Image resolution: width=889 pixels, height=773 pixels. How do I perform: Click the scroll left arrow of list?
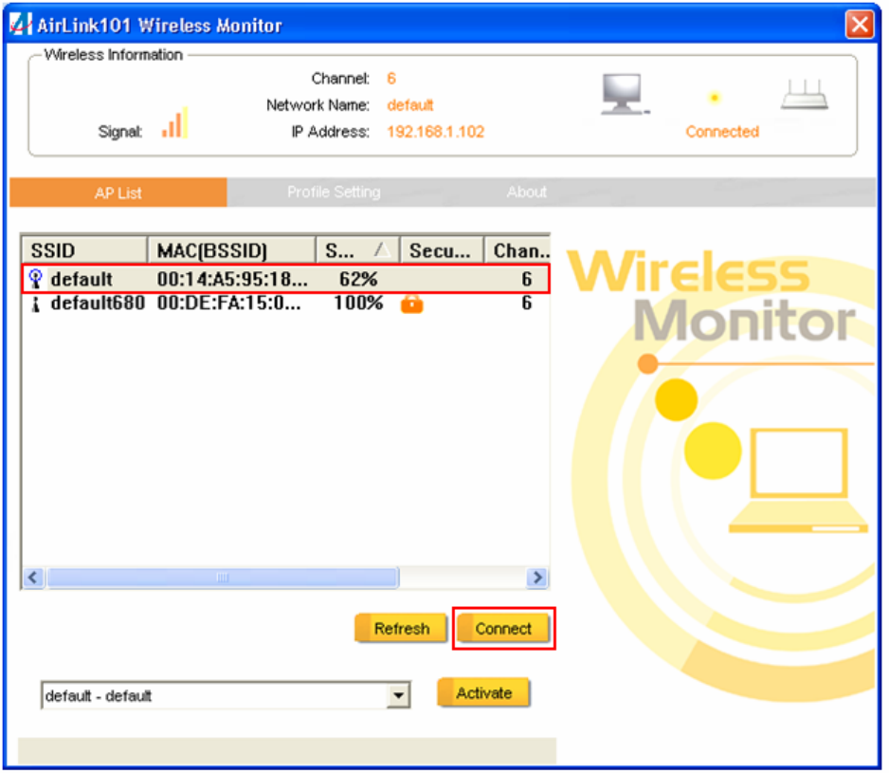[33, 578]
